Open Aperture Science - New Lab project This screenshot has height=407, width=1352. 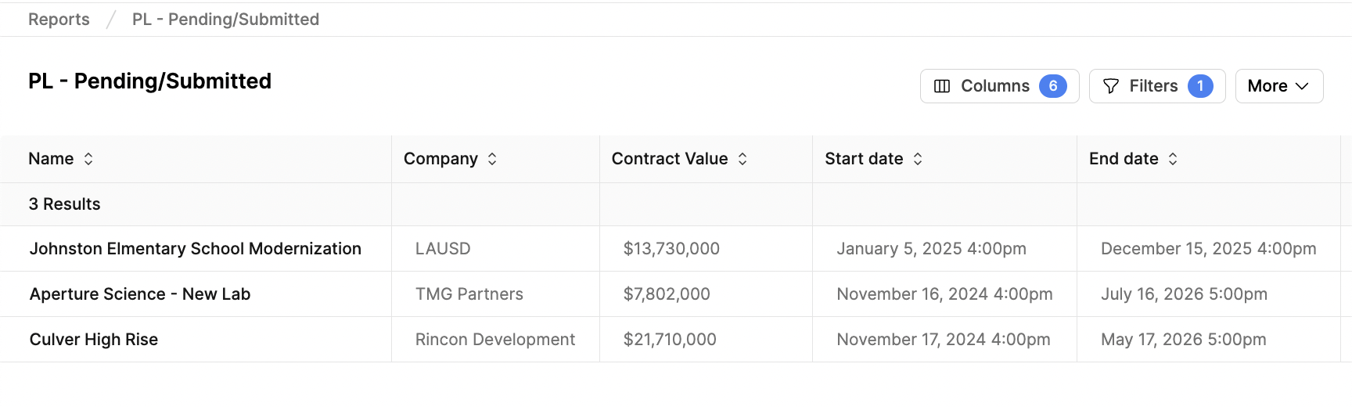click(x=140, y=294)
